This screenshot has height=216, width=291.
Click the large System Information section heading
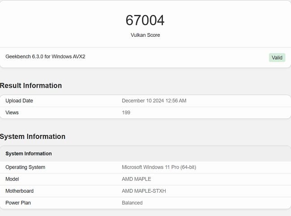tap(33, 137)
